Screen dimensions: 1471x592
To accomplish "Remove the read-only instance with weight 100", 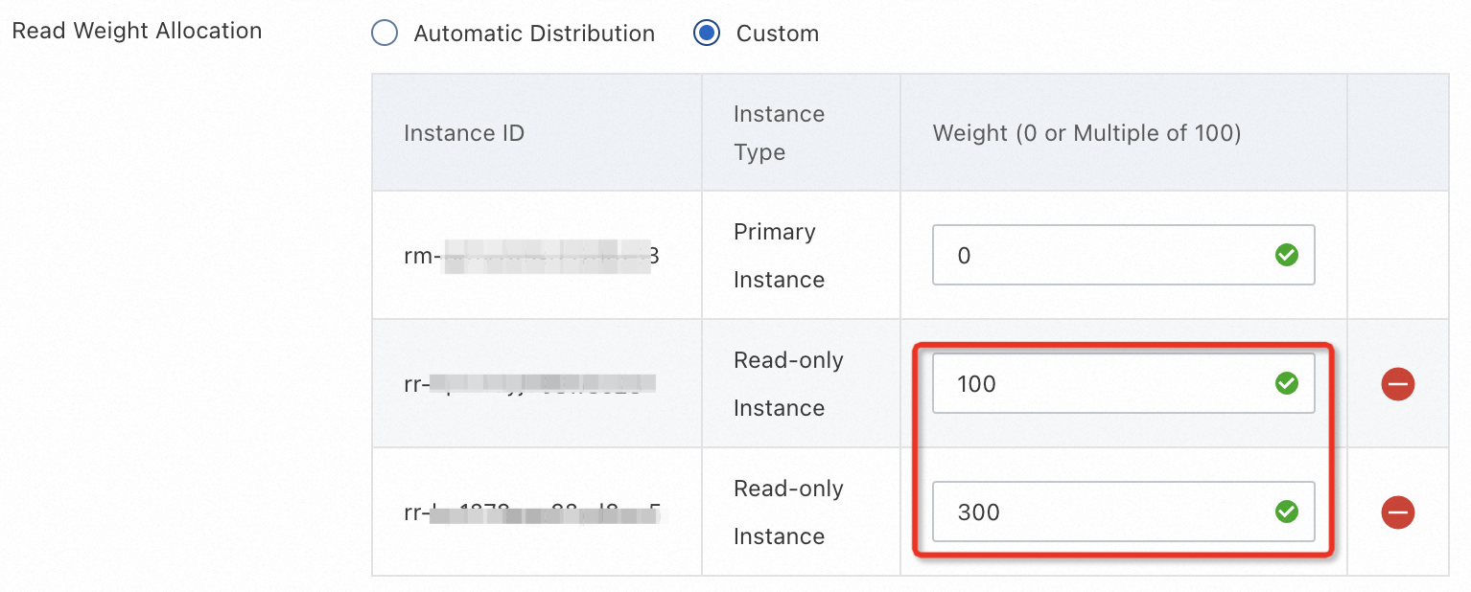I will [x=1397, y=384].
